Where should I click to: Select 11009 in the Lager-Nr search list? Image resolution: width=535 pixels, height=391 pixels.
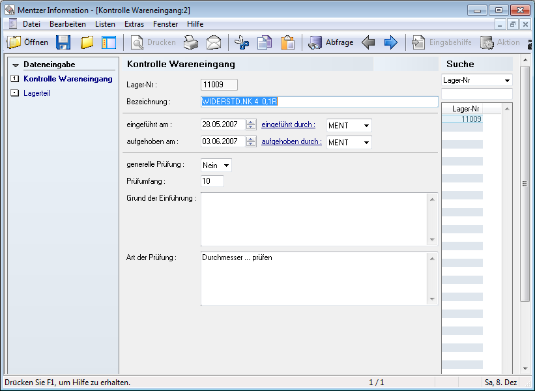(470, 119)
